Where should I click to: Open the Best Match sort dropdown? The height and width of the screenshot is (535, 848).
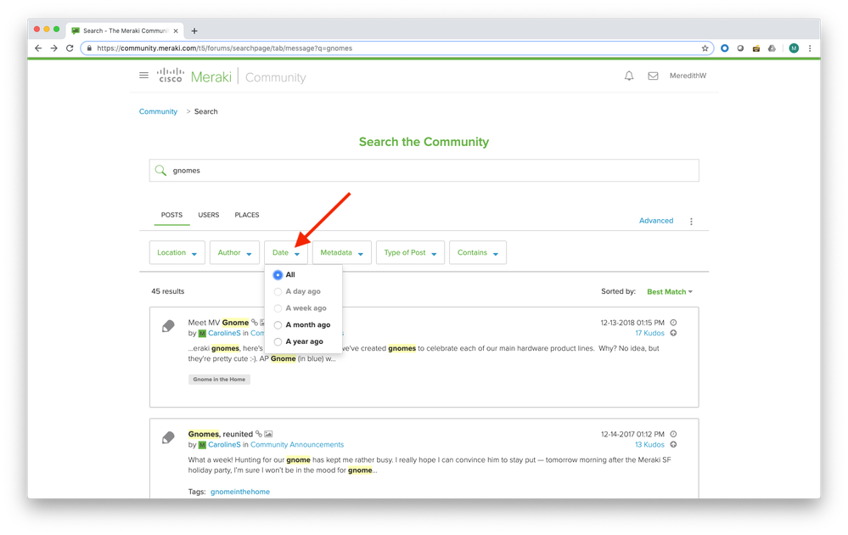pyautogui.click(x=669, y=292)
